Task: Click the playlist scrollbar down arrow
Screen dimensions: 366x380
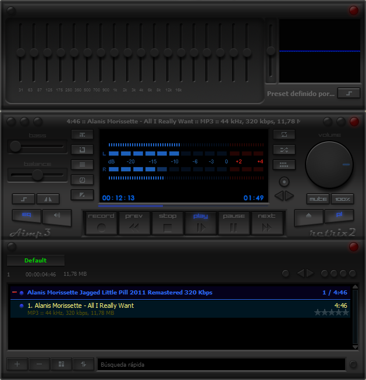Action: click(355, 347)
